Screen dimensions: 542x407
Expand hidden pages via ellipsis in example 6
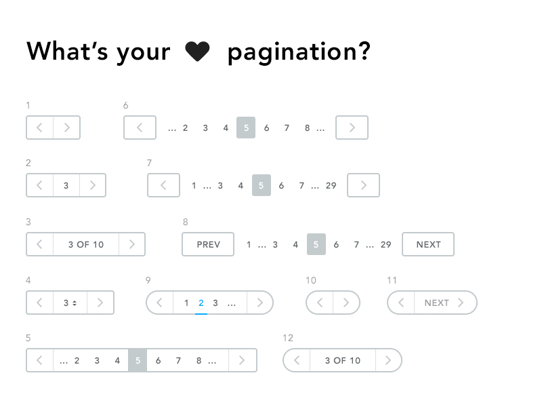(172, 128)
